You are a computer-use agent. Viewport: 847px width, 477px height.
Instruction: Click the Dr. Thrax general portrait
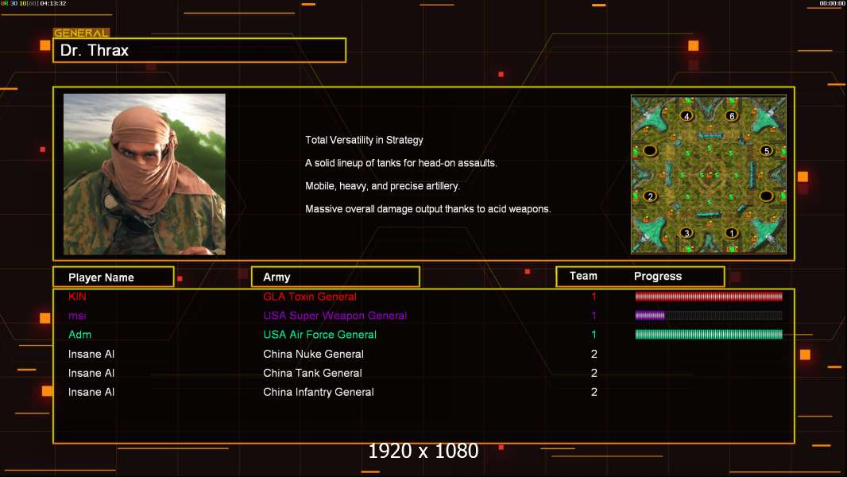(x=145, y=174)
